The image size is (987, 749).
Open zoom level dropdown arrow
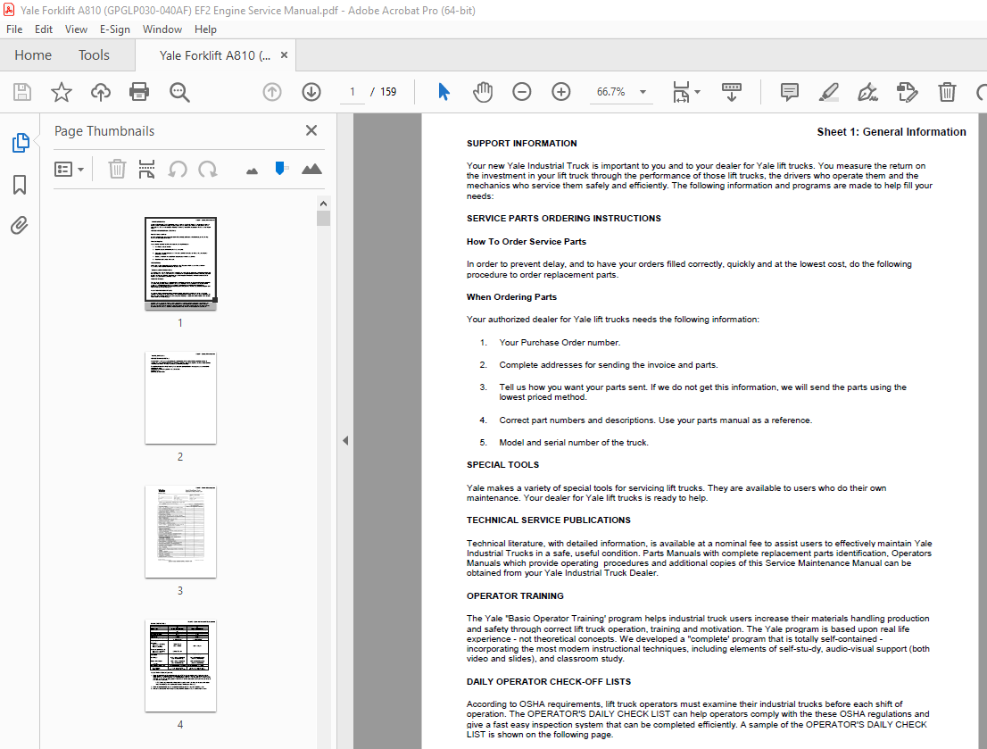tap(643, 92)
